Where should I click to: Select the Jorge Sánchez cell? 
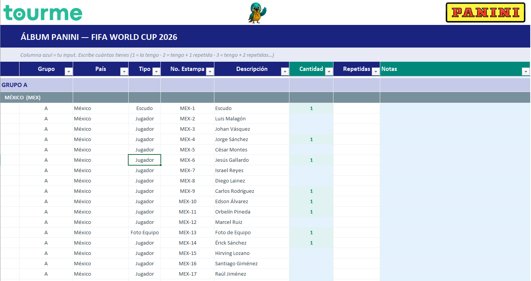252,140
